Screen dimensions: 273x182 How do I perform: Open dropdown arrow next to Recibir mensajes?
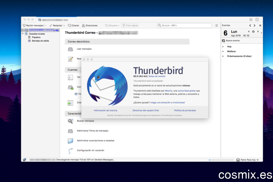pos(46,25)
